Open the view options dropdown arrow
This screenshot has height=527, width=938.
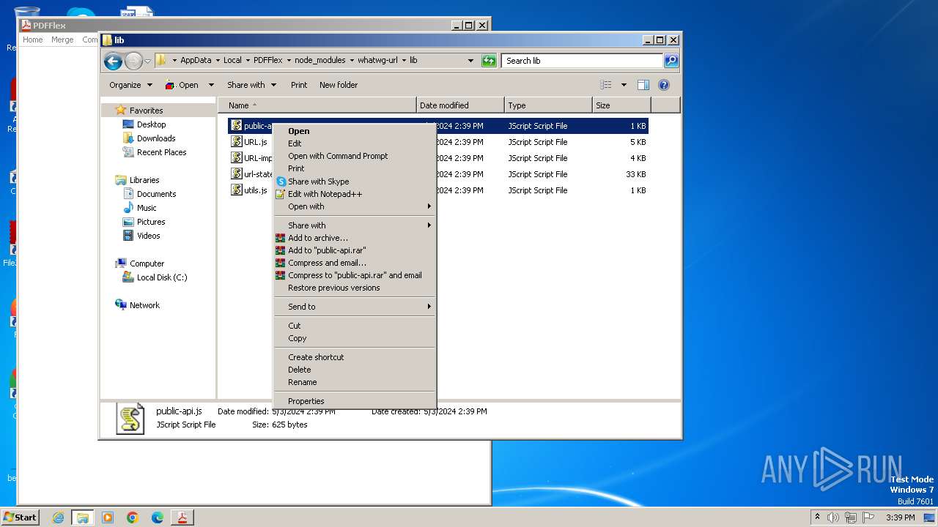(x=624, y=85)
